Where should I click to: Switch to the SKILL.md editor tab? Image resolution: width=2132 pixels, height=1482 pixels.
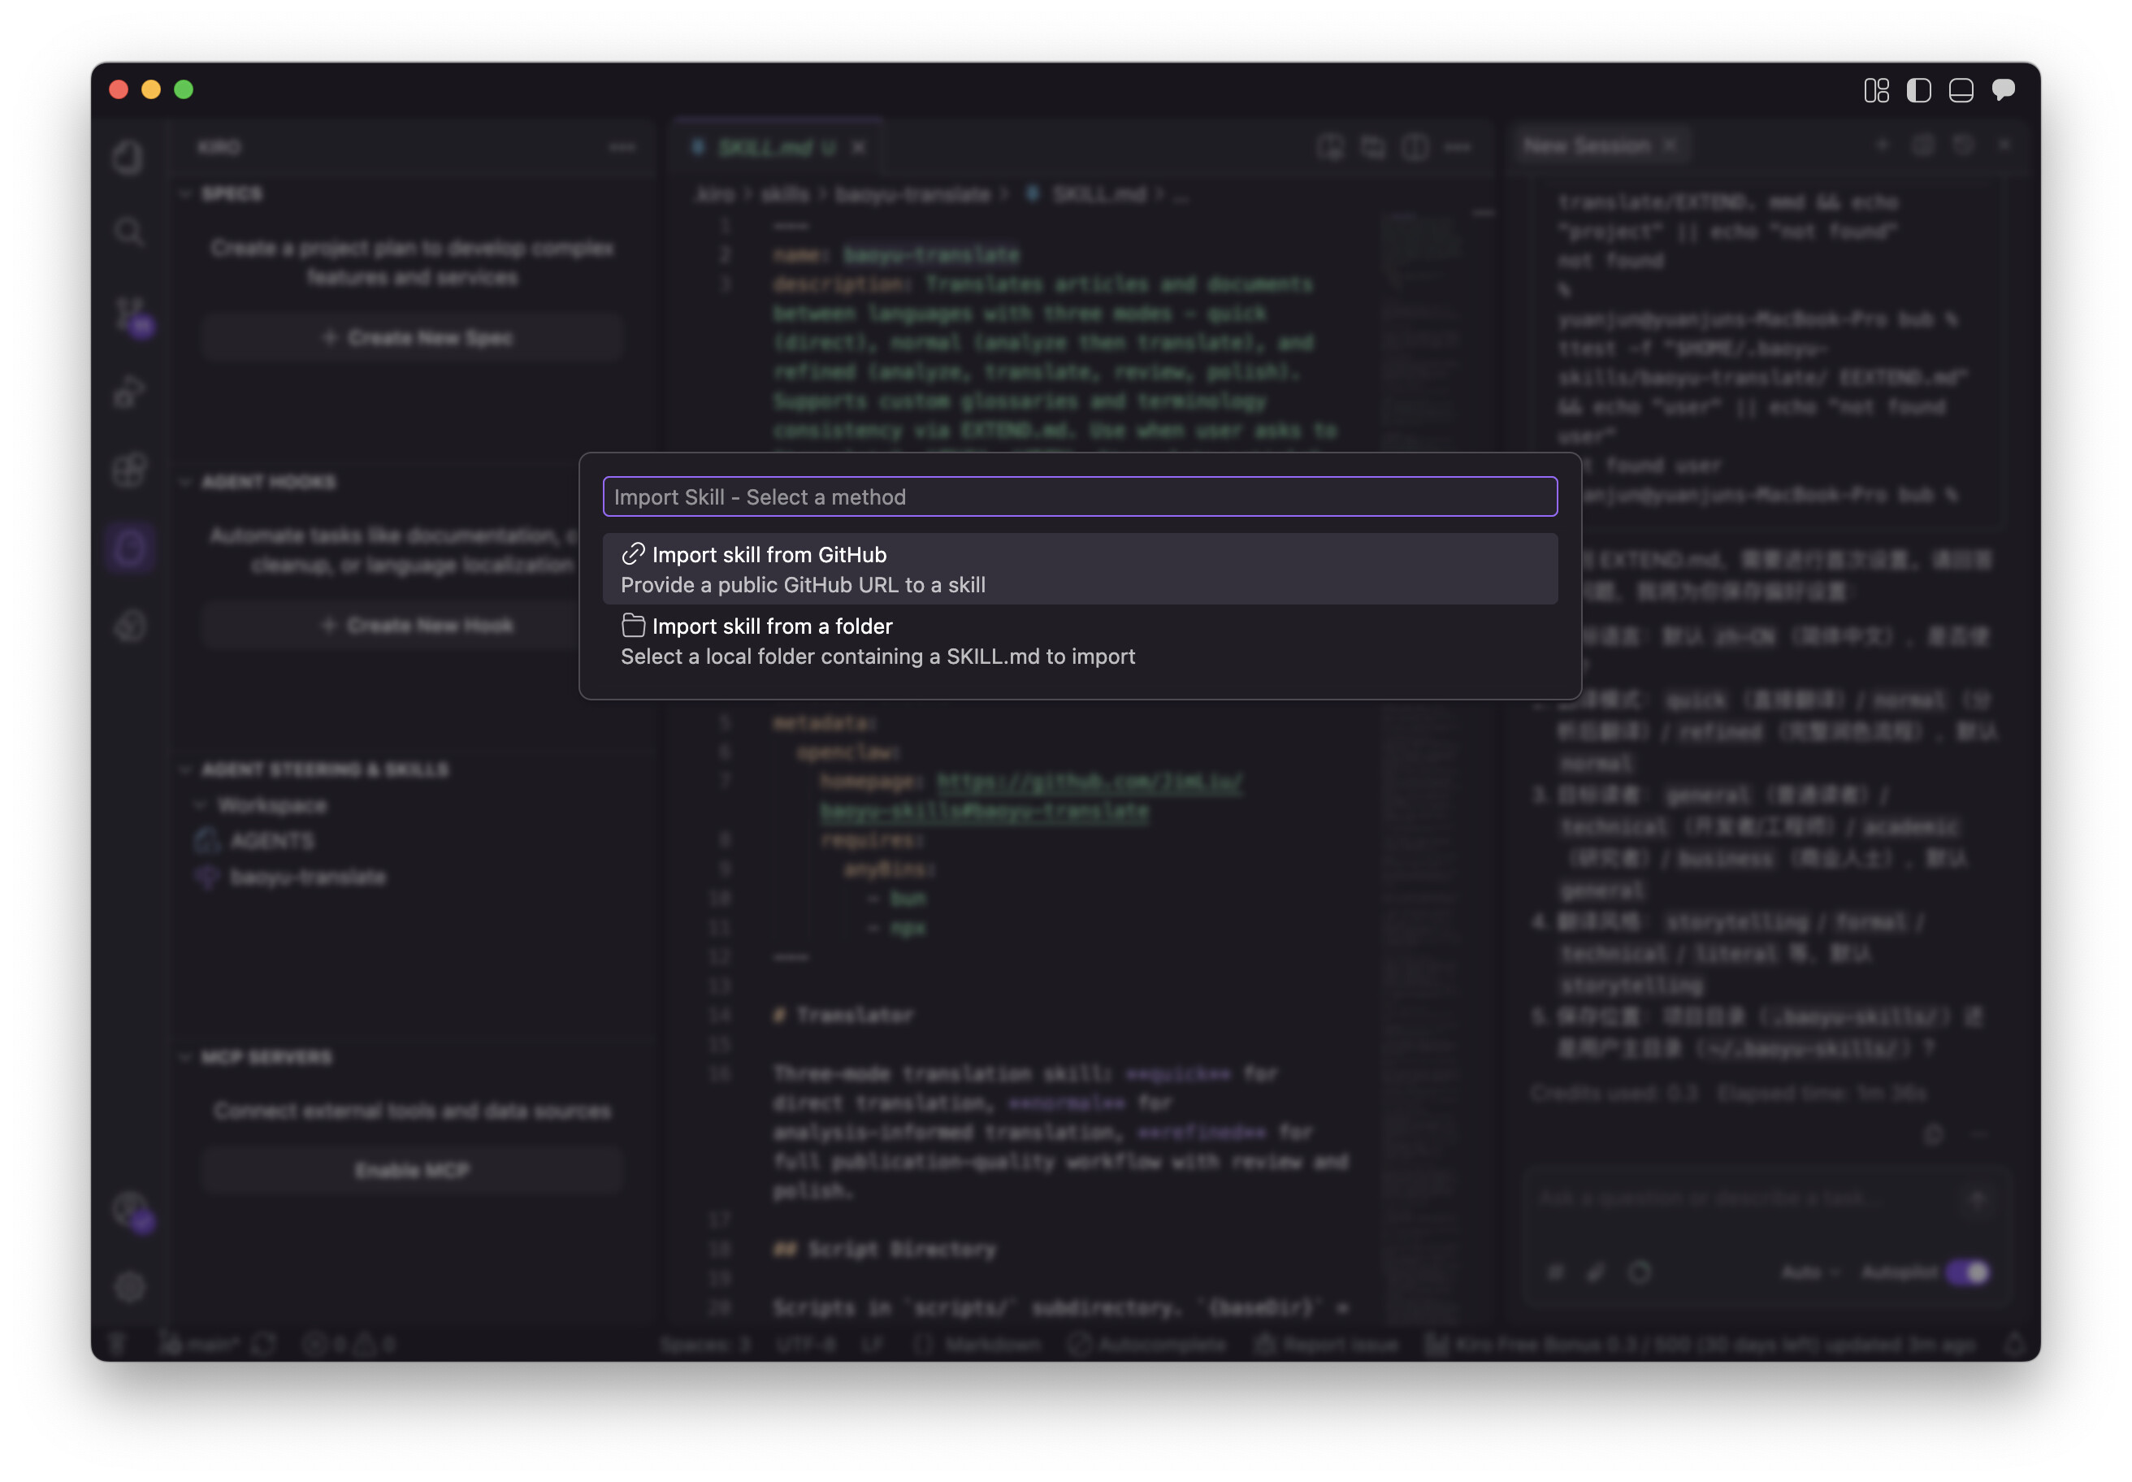pos(778,147)
